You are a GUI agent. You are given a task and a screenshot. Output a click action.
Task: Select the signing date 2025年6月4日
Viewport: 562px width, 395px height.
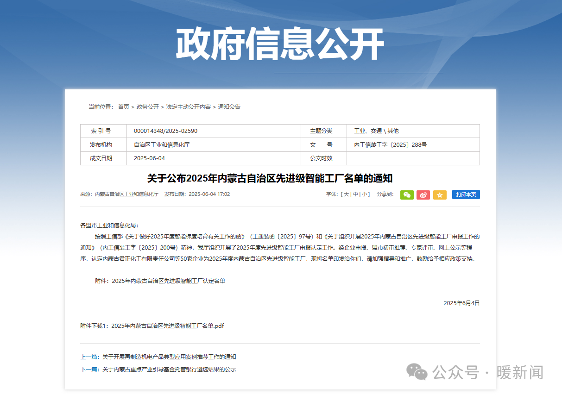461,303
